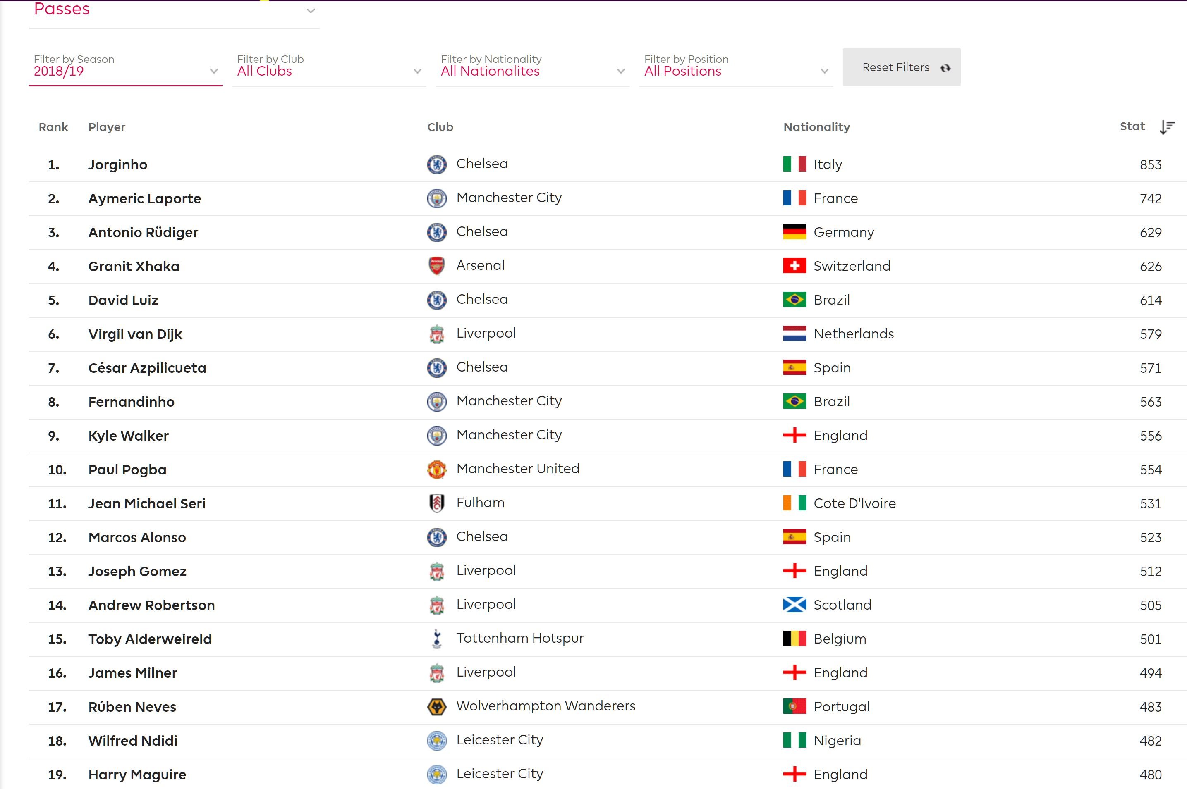Click the Stat sort descending icon
The image size is (1187, 789).
(x=1167, y=127)
